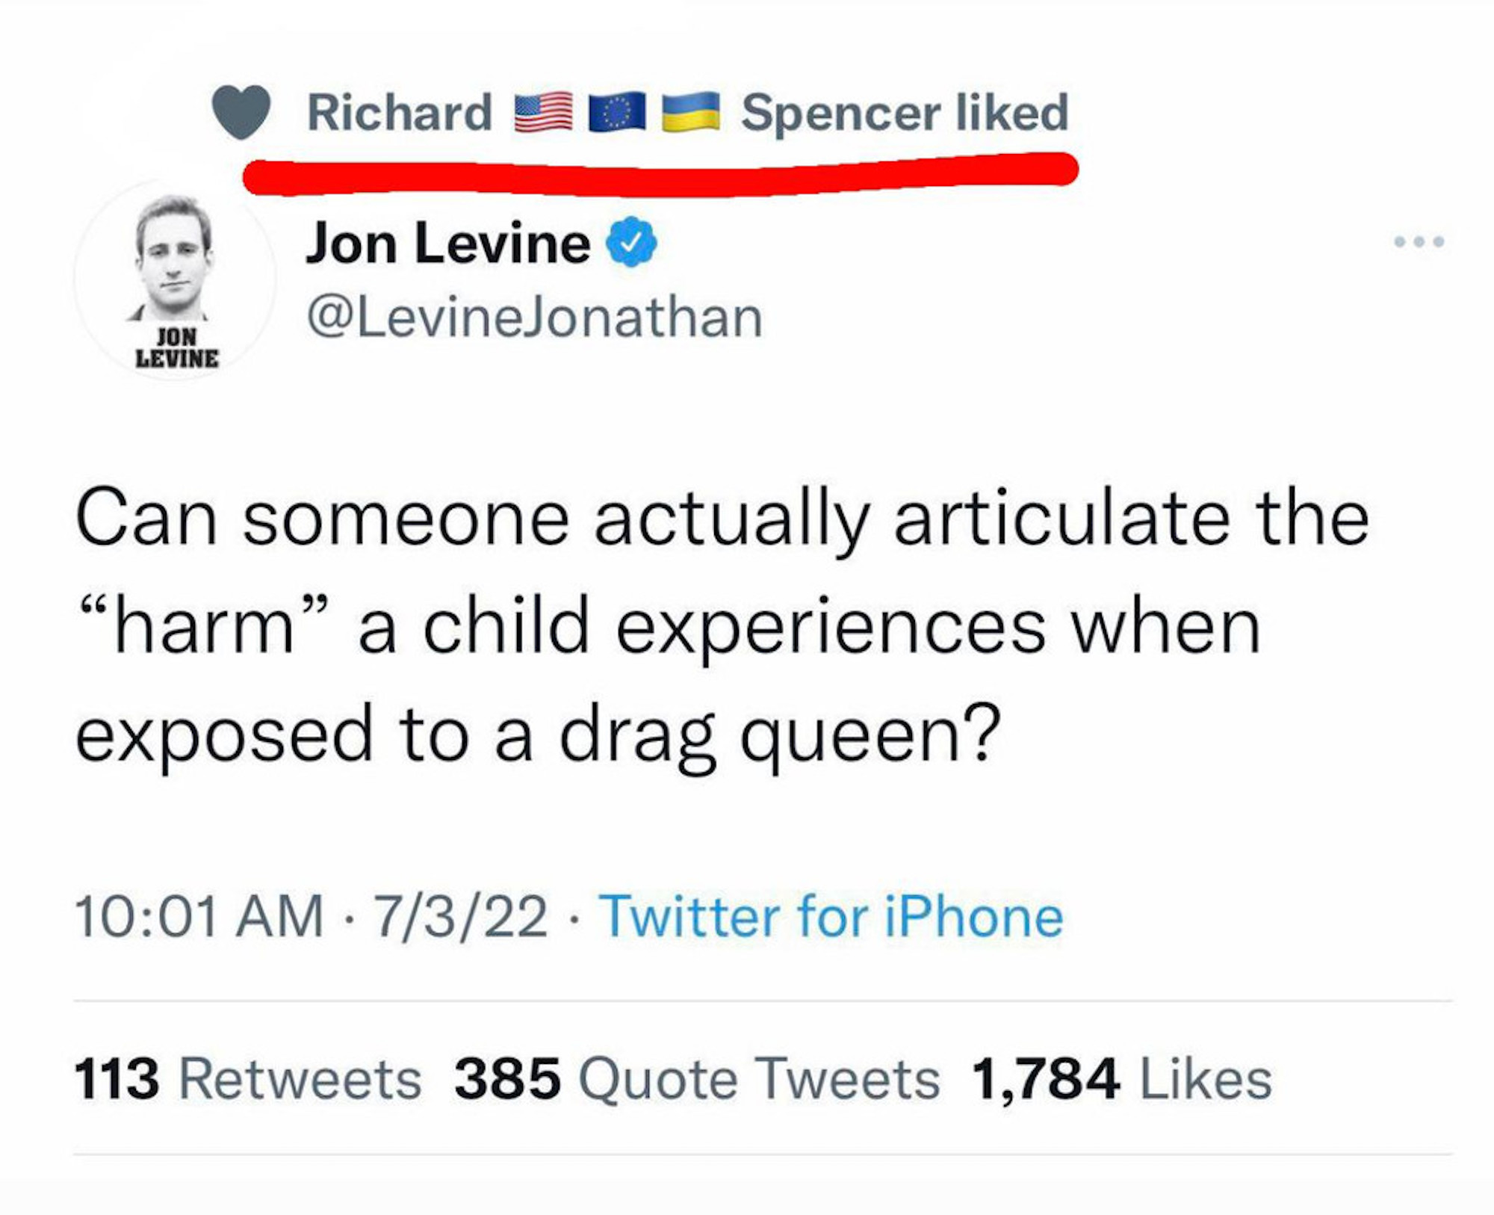Click the European Union flag emoji
Viewport: 1494px width, 1215px height.
click(x=617, y=113)
